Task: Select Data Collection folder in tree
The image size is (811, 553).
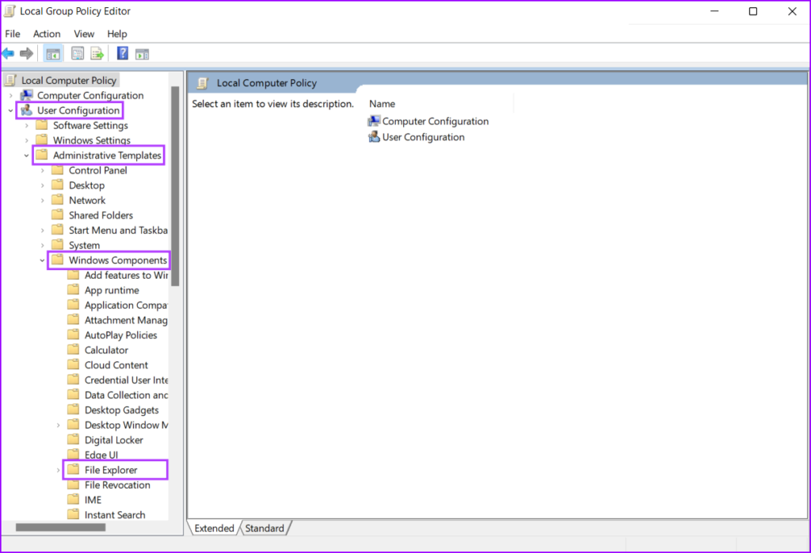Action: [x=126, y=395]
